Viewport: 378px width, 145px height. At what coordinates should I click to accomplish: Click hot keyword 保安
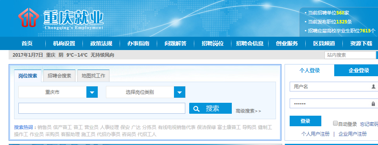pyautogui.click(x=125, y=127)
